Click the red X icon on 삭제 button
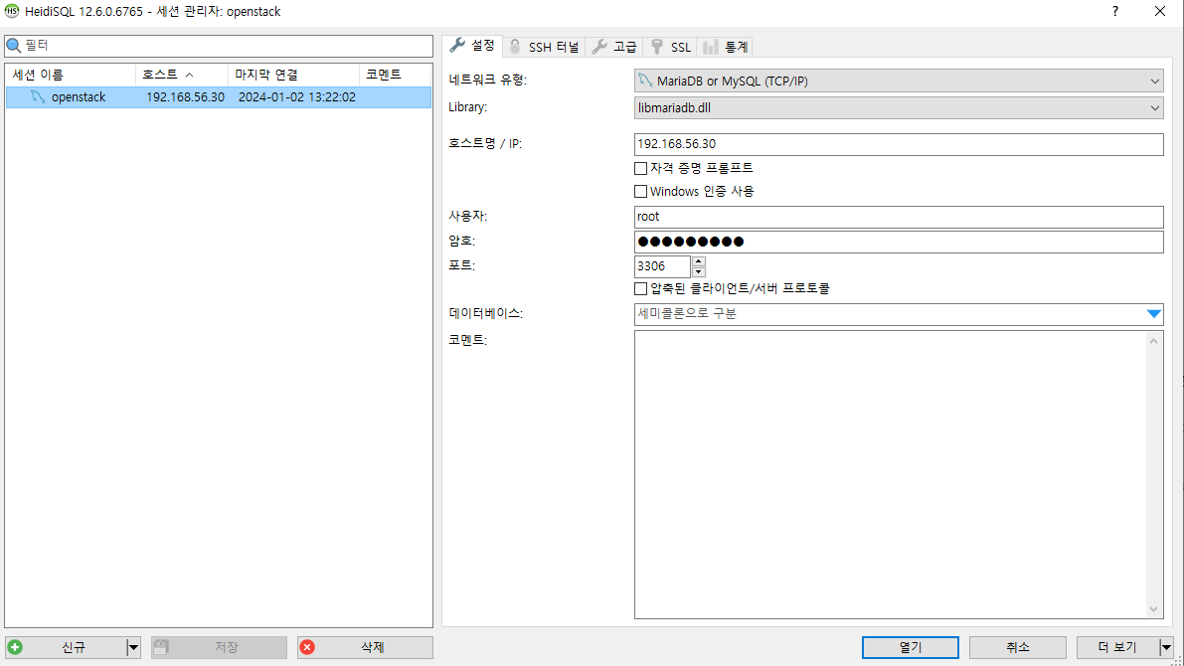 coord(307,647)
